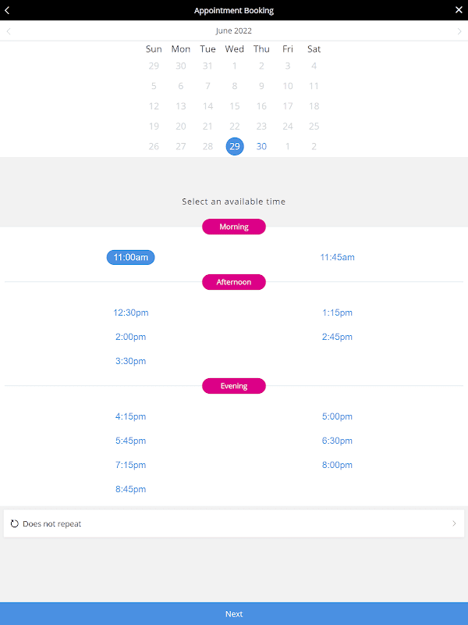The height and width of the screenshot is (625, 468).
Task: Open the June 2022 month header
Action: point(234,31)
